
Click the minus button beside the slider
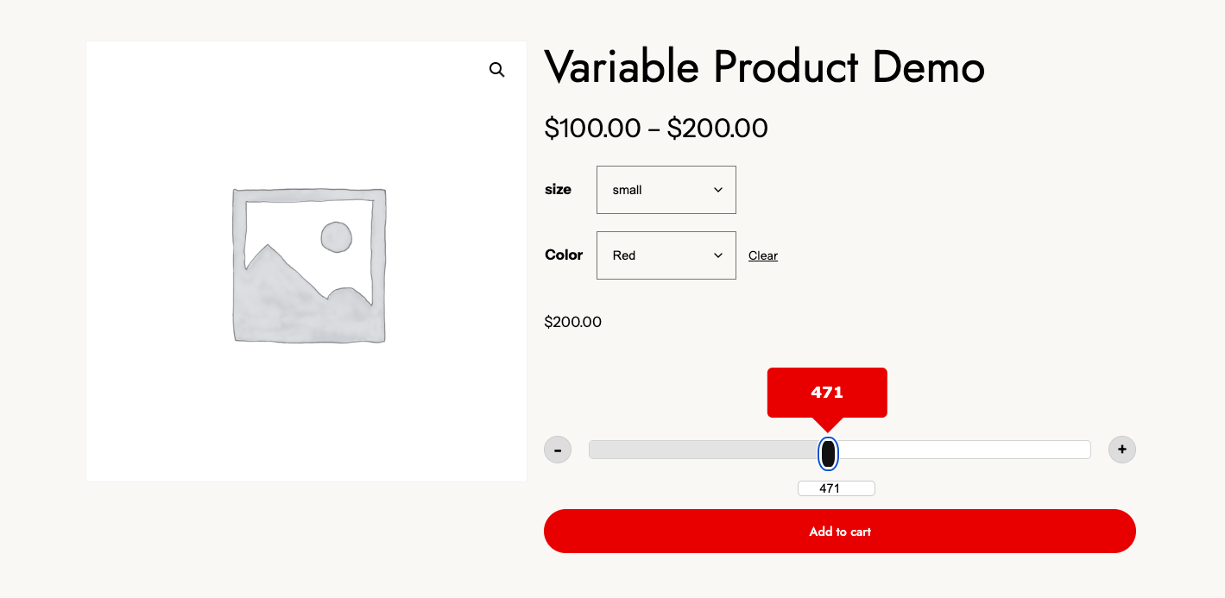coord(558,450)
